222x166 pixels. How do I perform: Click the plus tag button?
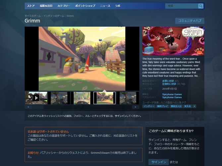194,106
